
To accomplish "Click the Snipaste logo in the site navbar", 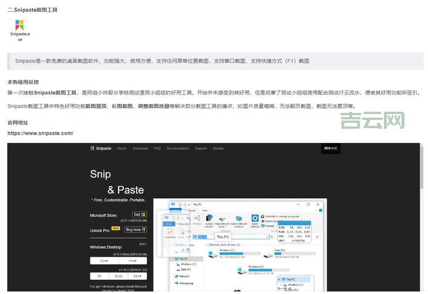I will 101,149.
